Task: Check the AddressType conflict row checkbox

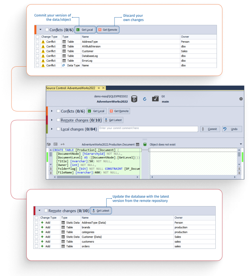Action: click(x=38, y=42)
